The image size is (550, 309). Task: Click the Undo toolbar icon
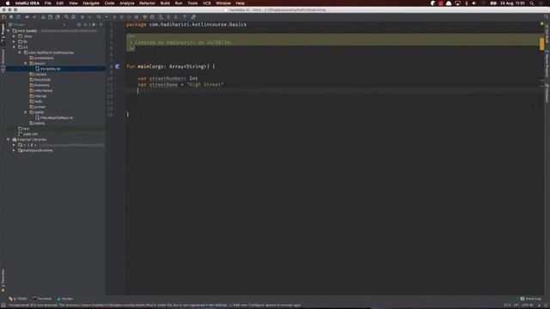pos(27,17)
